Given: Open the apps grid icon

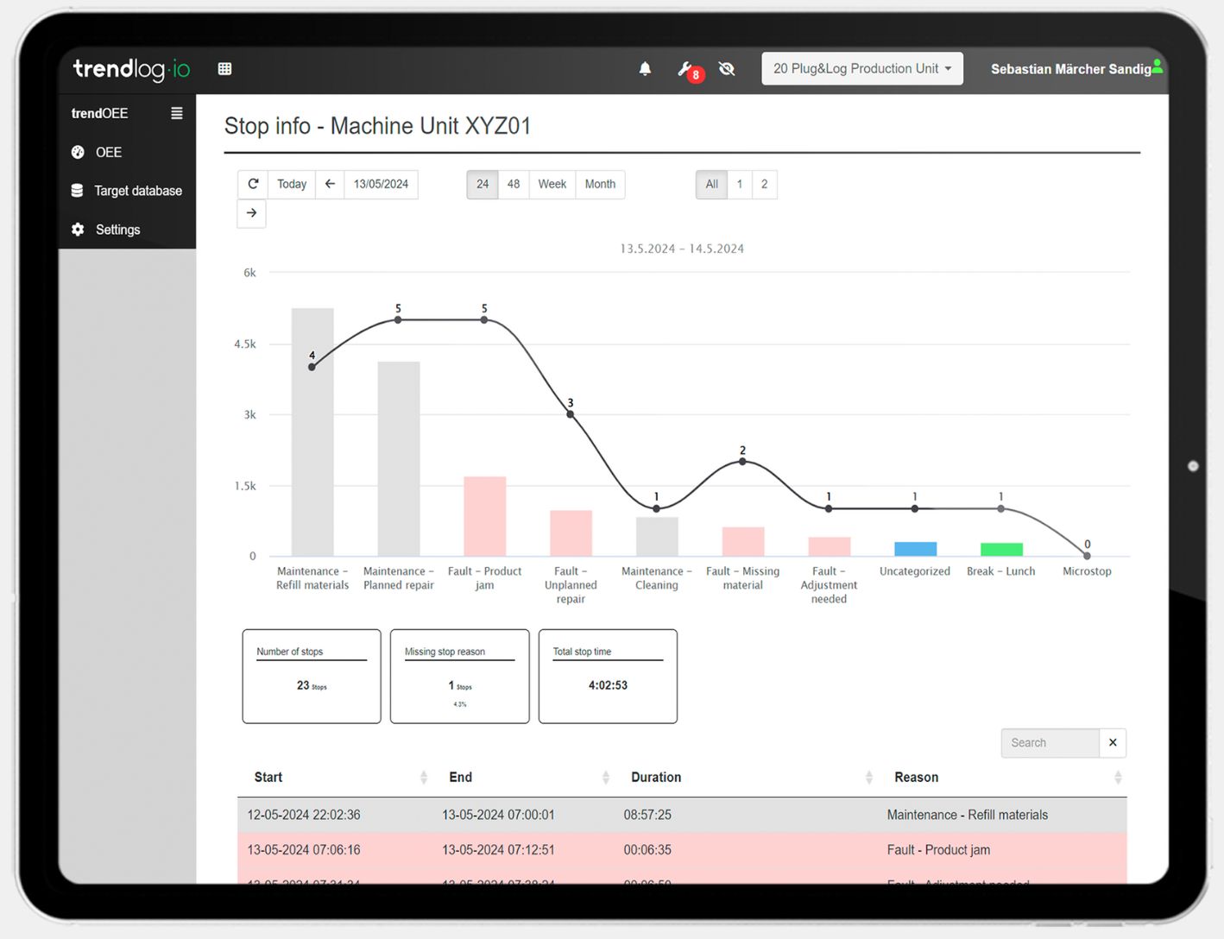Looking at the screenshot, I should [224, 69].
